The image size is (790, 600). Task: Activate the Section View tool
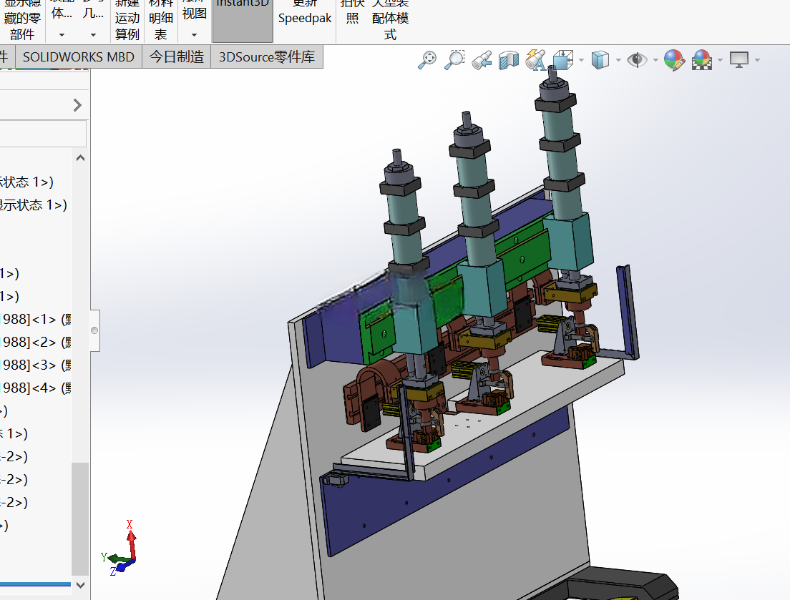[509, 60]
